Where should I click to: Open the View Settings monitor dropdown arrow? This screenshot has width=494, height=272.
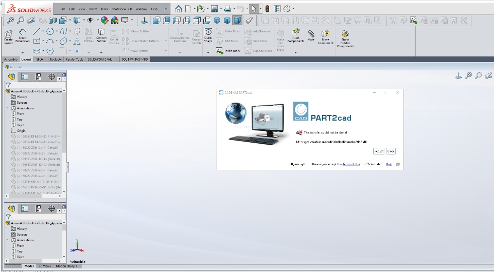coord(132,21)
